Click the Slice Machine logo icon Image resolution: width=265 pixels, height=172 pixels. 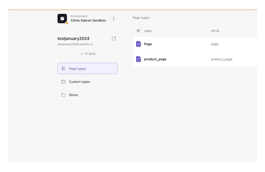[x=62, y=19]
